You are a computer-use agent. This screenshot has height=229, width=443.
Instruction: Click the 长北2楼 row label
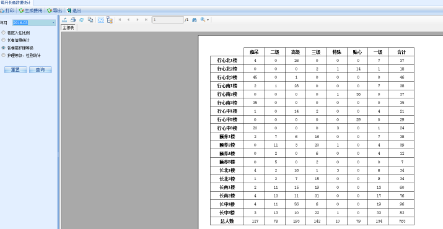click(x=227, y=179)
